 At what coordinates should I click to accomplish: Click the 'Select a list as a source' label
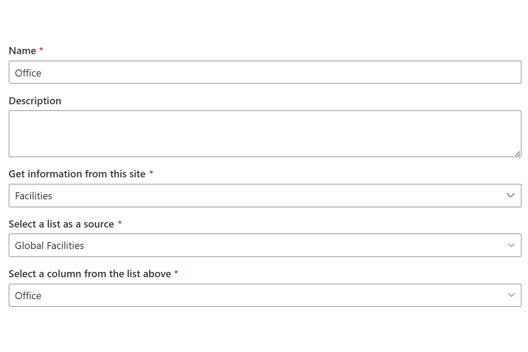tap(61, 224)
